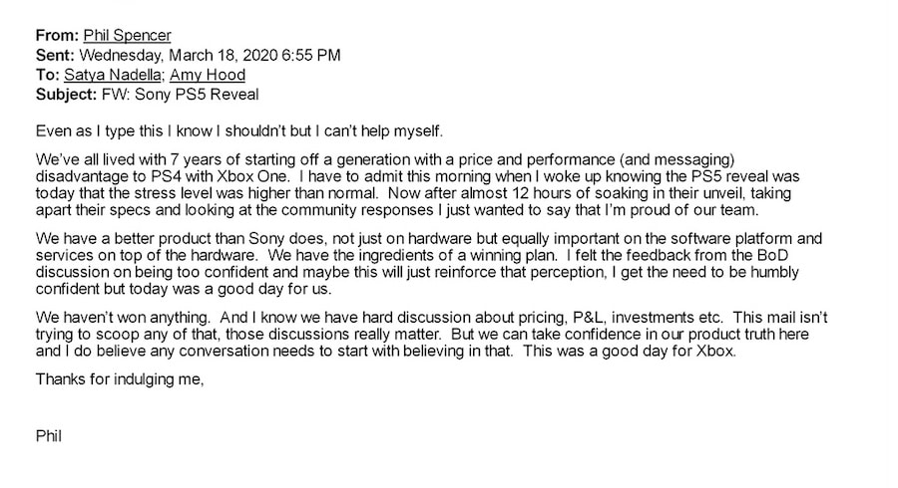This screenshot has width=898, height=488.
Task: Click the signature name Phil
Action: pyautogui.click(x=49, y=436)
